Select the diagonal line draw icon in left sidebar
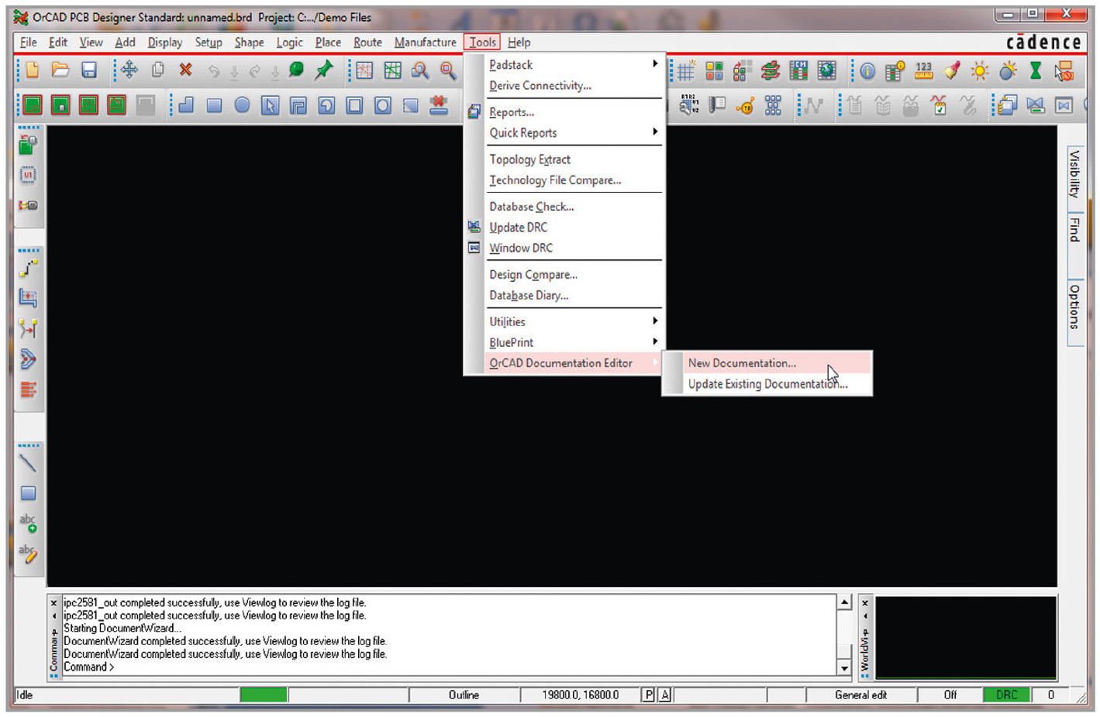 tap(28, 464)
